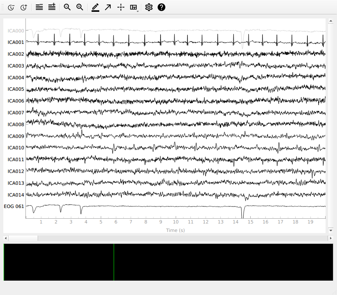Click the ICA010 component label
Image resolution: width=337 pixels, height=295 pixels.
(x=16, y=148)
